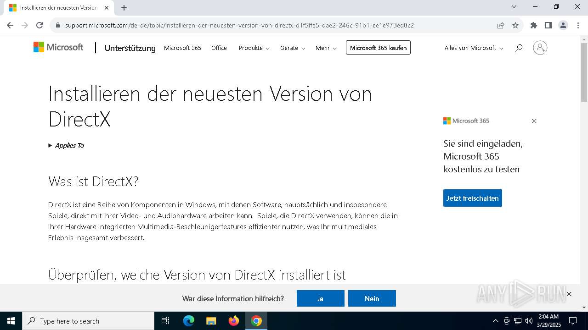Screen dimensions: 588x330
Task: Expand the Applies To disclosure triangle
Action: (x=50, y=145)
